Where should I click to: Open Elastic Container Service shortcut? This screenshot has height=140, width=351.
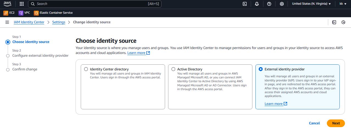tap(36, 13)
